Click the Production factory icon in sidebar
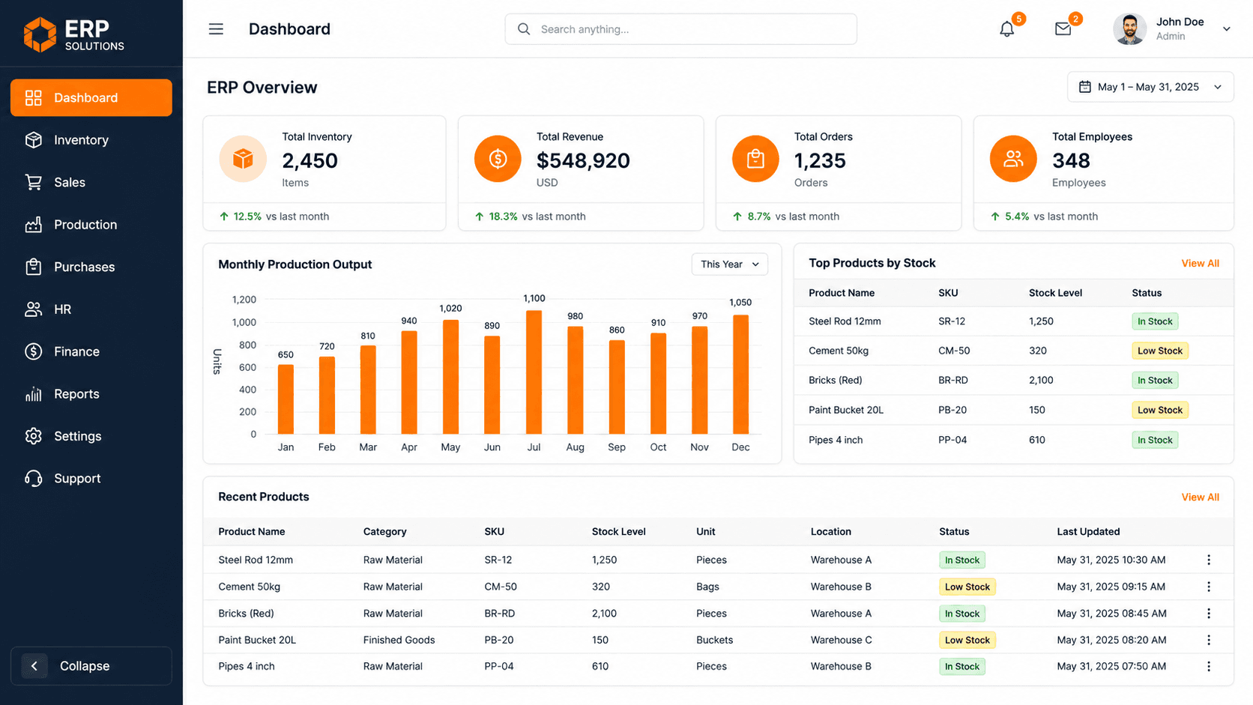The width and height of the screenshot is (1253, 705). (33, 225)
